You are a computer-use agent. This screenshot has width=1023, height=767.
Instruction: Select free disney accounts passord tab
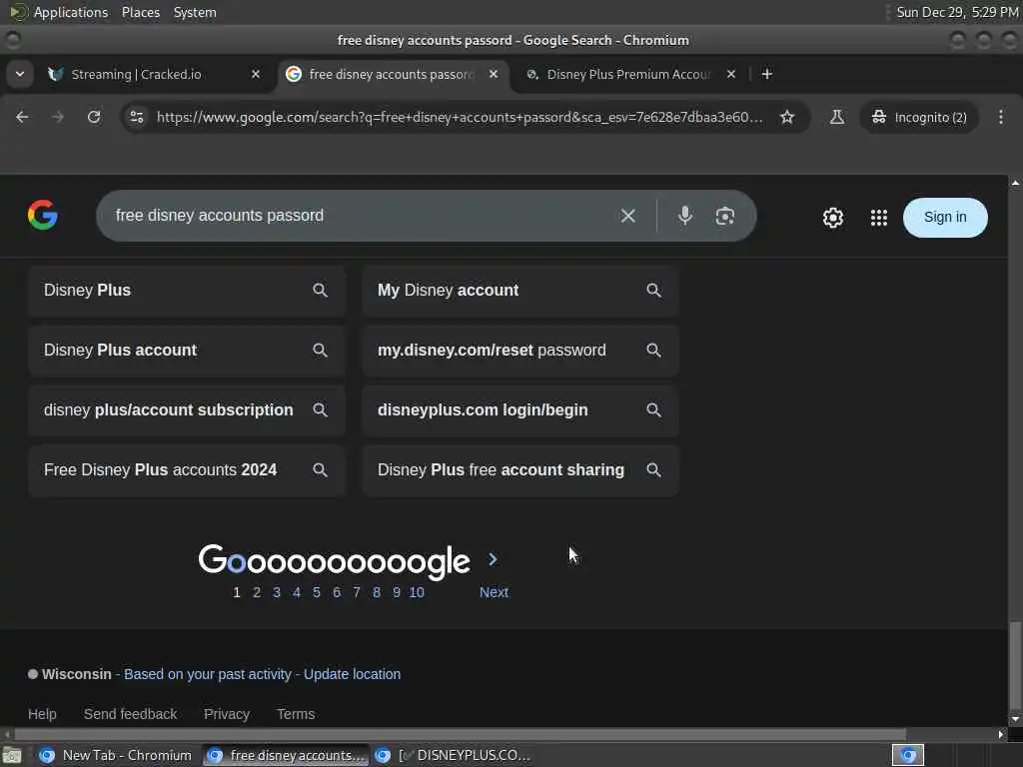[392, 74]
